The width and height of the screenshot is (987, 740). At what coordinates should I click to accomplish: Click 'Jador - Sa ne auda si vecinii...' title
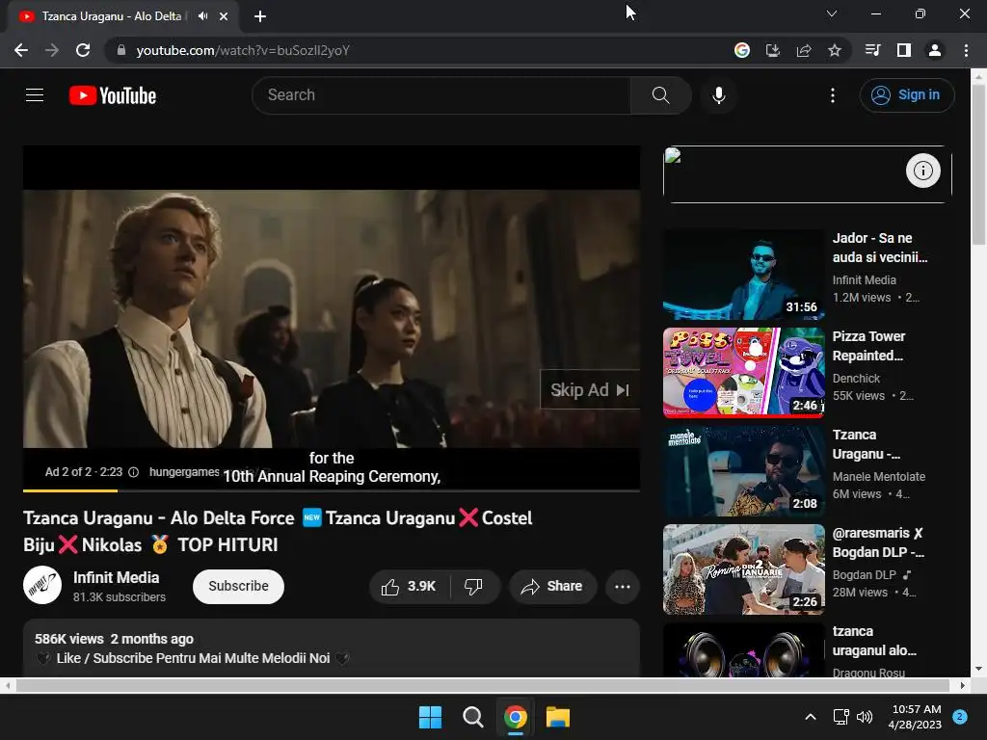click(879, 248)
